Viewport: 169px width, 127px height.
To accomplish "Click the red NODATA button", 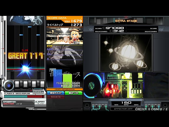I will tap(56, 97).
